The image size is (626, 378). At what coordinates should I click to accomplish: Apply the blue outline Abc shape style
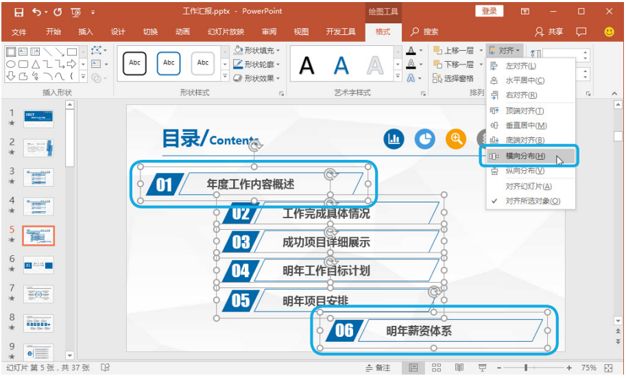169,63
